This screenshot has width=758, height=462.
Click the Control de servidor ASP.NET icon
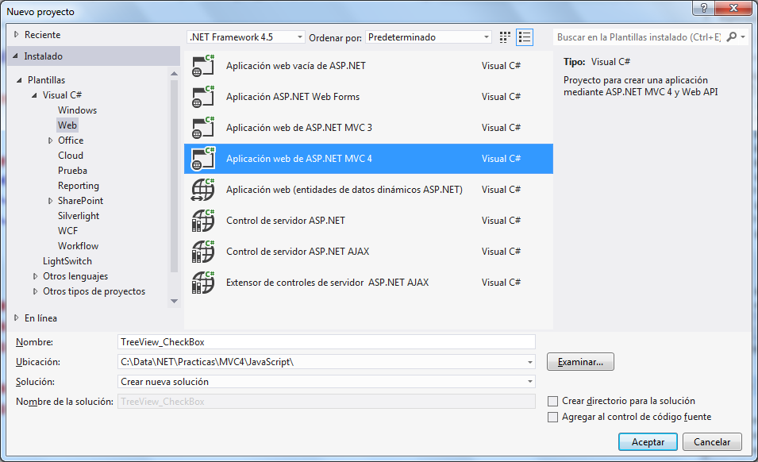pos(203,221)
